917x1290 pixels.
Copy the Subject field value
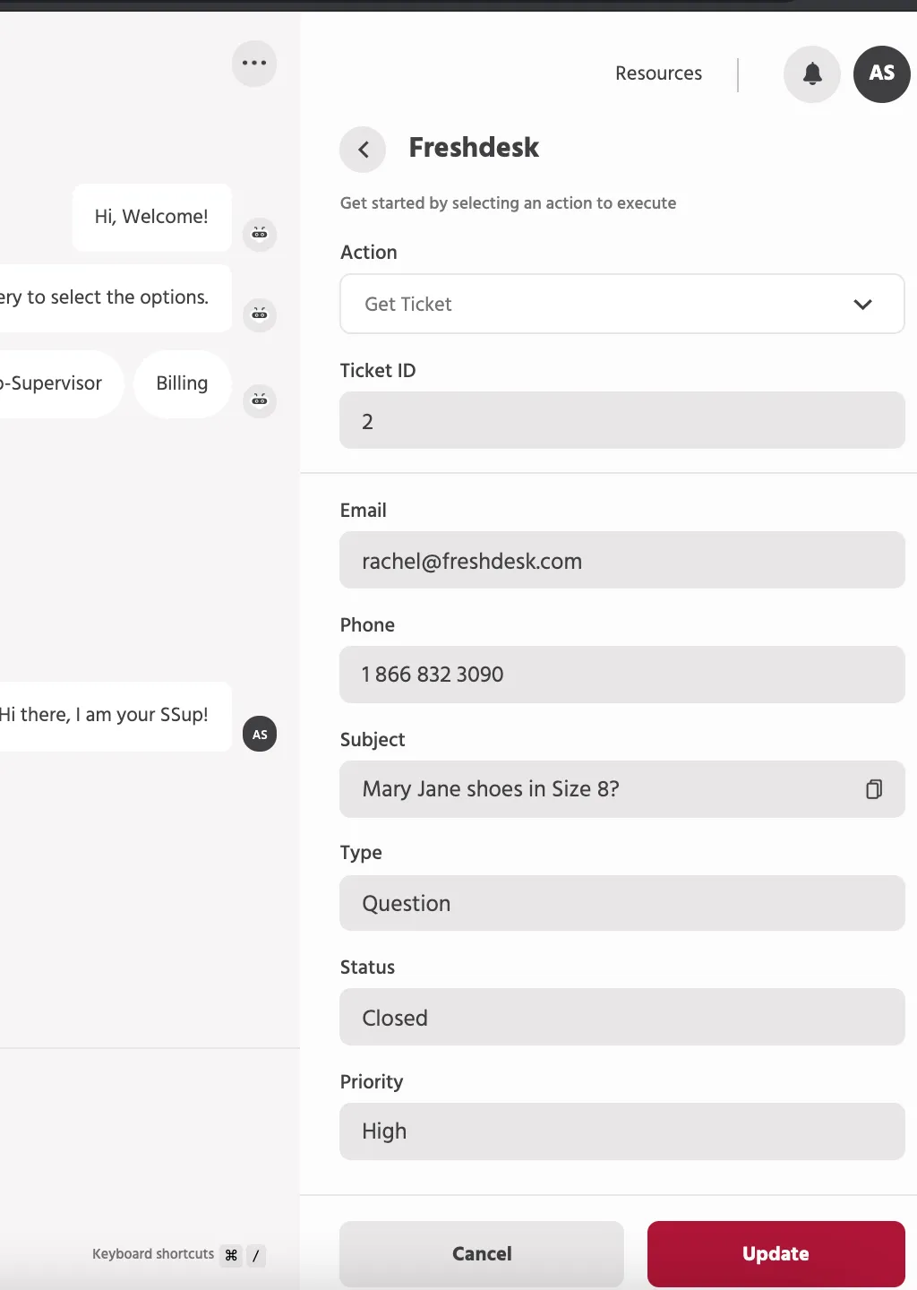(x=874, y=789)
